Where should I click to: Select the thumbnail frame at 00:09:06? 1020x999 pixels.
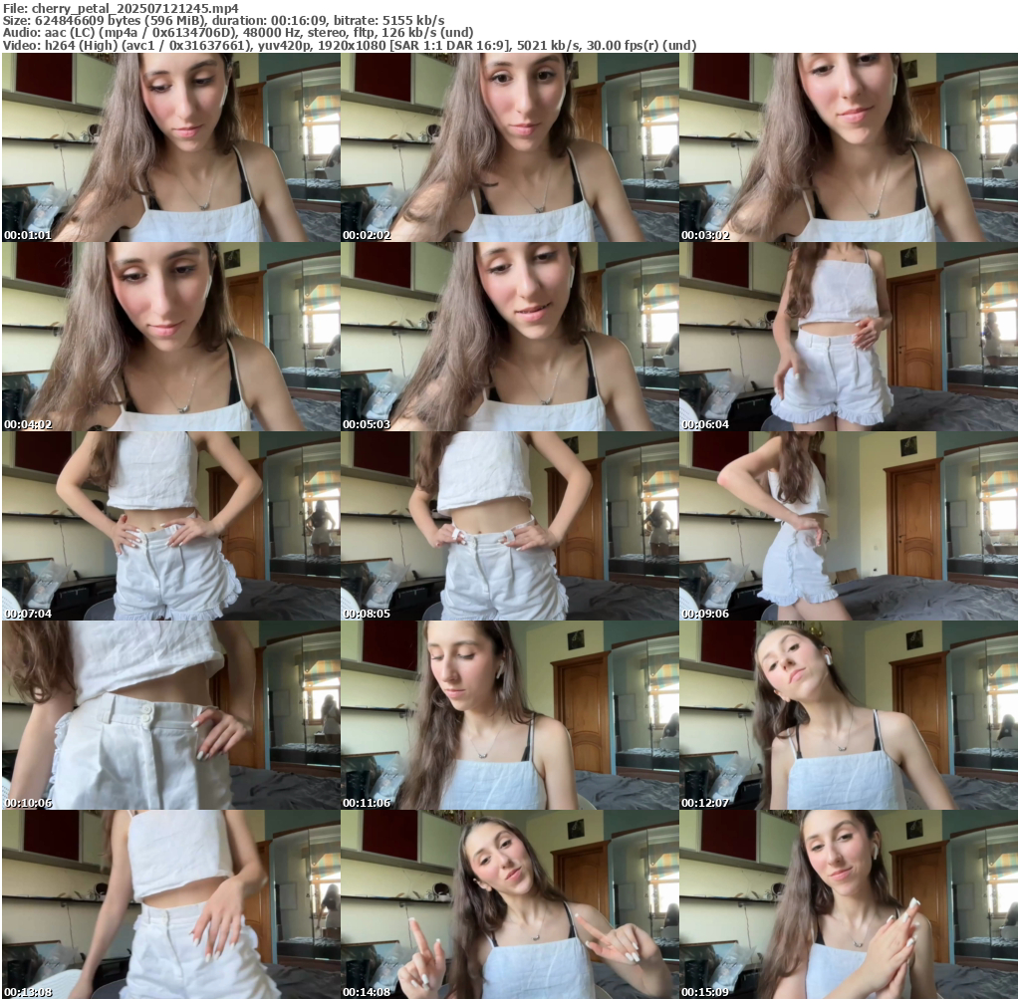point(849,526)
